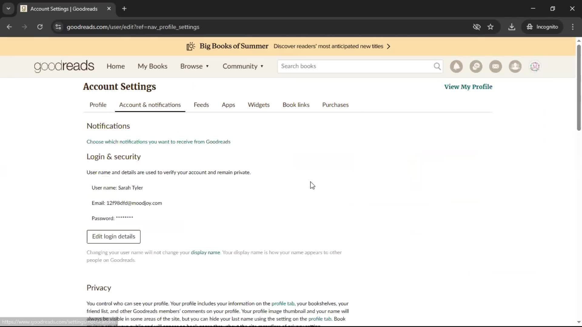Image resolution: width=582 pixels, height=327 pixels.
Task: Open My Books in the navigation
Action: point(152,66)
